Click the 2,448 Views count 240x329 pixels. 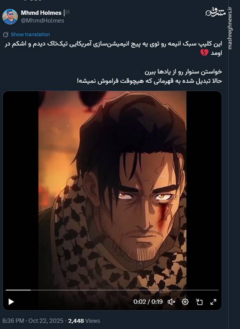point(84,321)
